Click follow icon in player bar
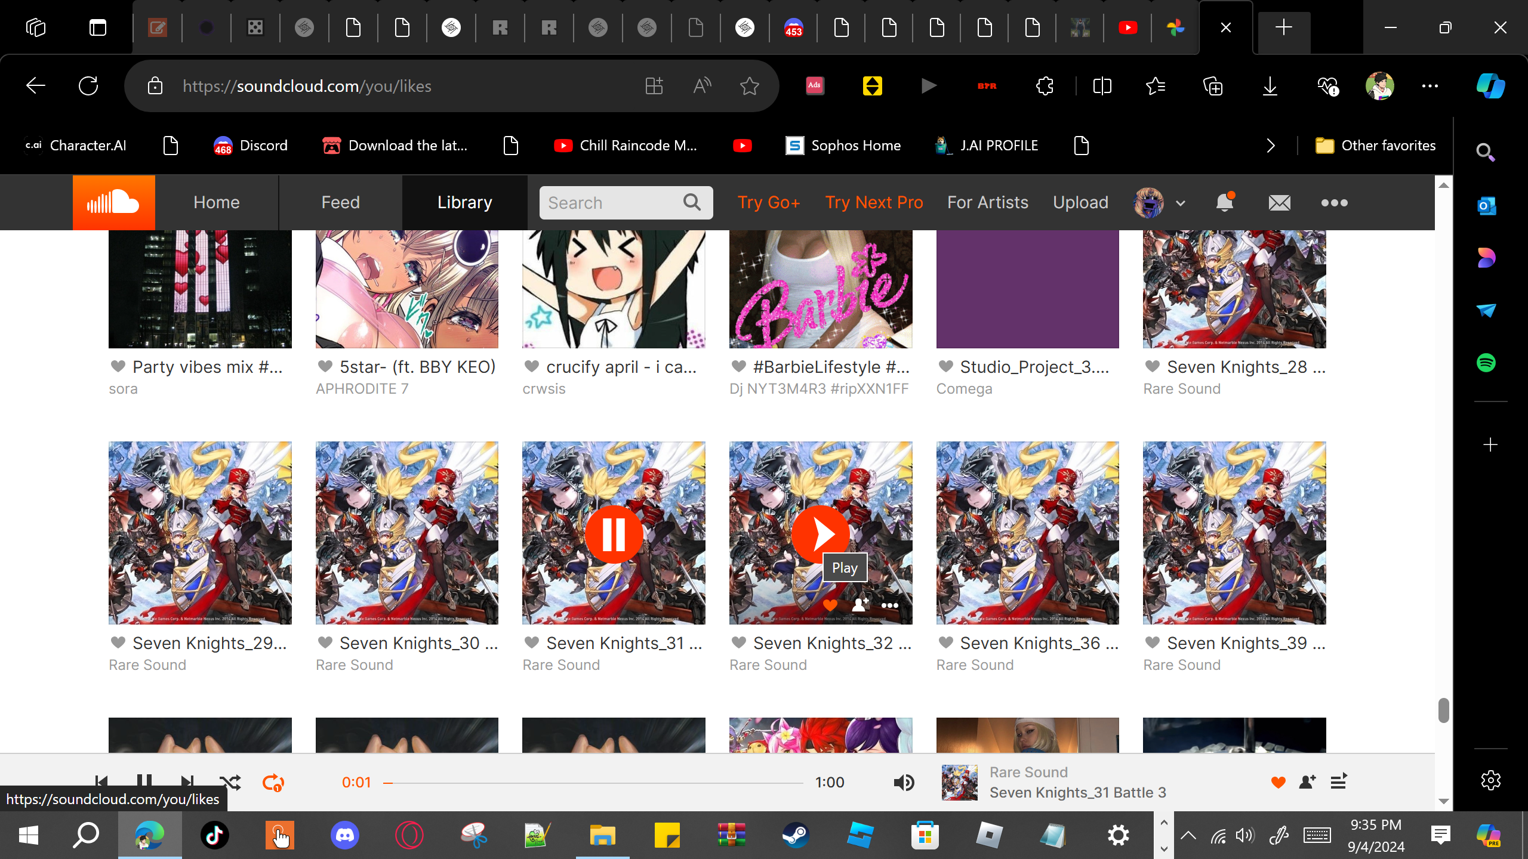 [1307, 782]
